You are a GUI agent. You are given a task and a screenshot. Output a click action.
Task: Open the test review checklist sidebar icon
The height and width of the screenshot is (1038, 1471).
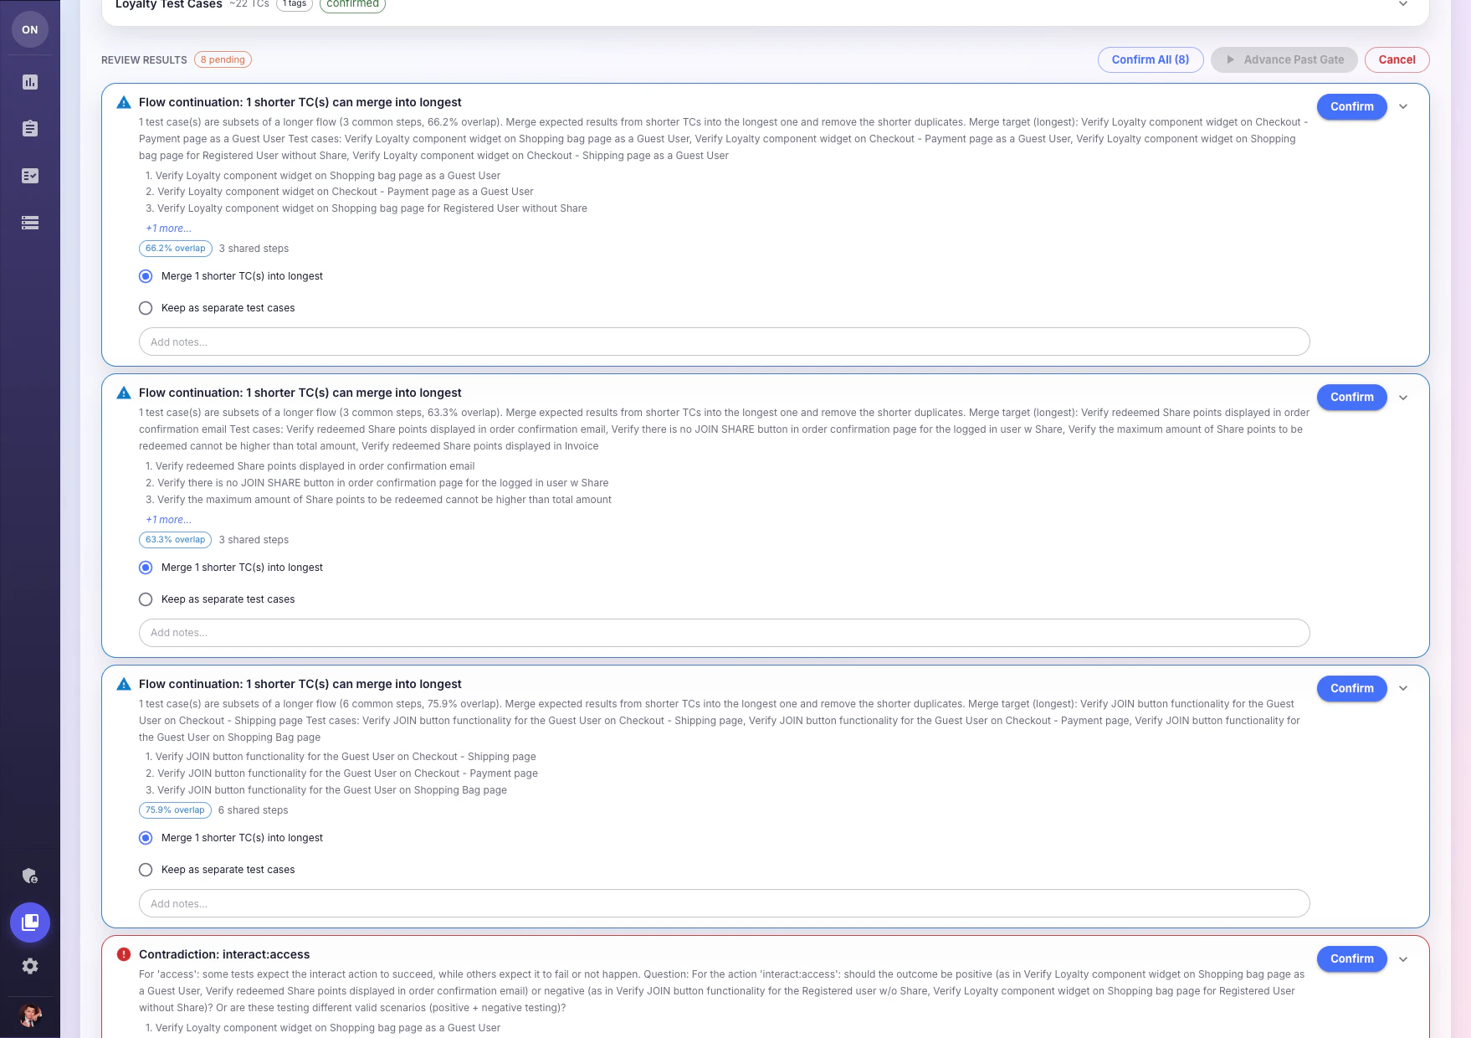tap(30, 176)
